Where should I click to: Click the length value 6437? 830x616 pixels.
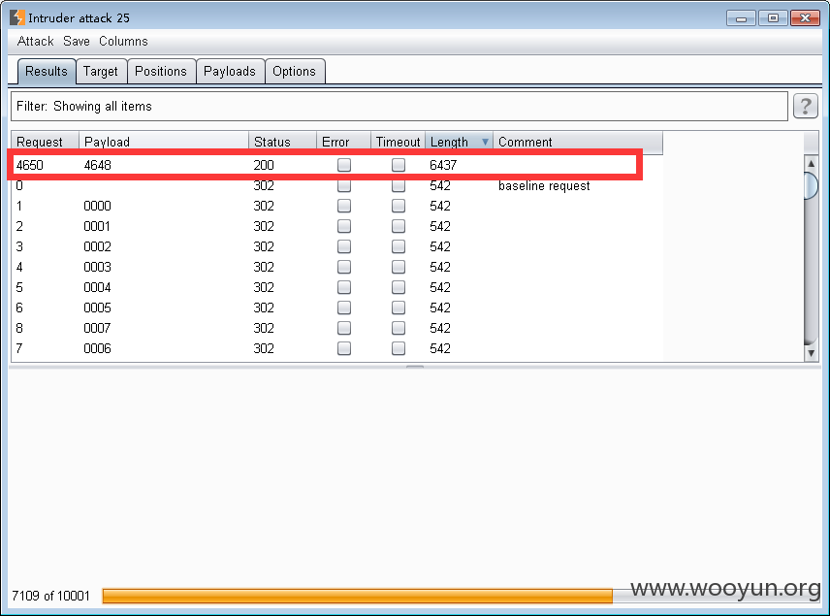(443, 165)
